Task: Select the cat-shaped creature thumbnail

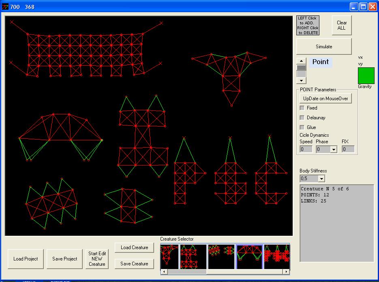Action: (193, 256)
